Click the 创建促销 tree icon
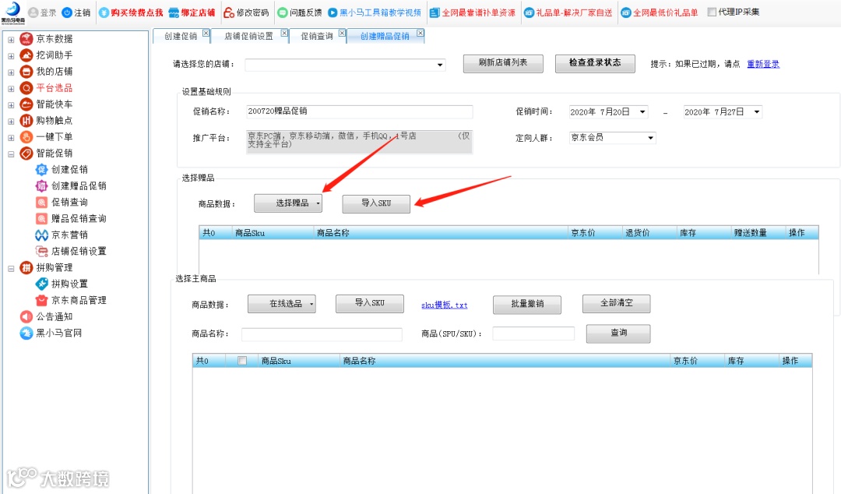 (42, 170)
